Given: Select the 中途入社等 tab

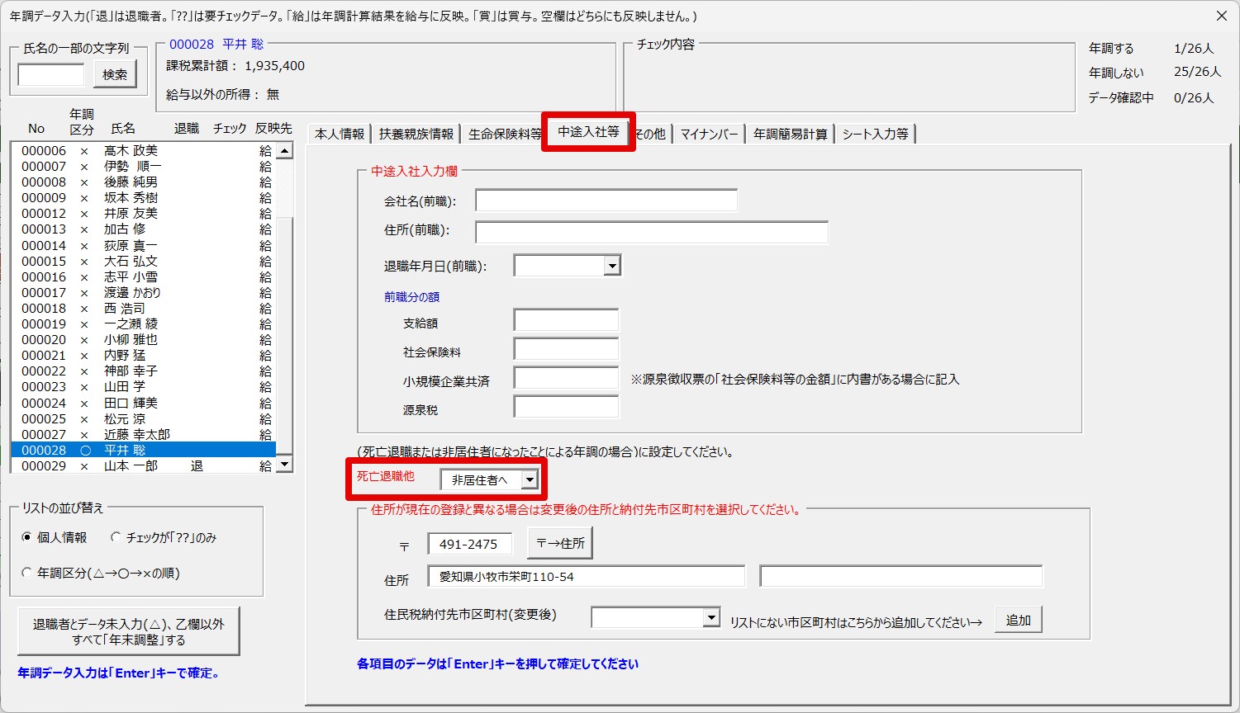Looking at the screenshot, I should pyautogui.click(x=588, y=132).
